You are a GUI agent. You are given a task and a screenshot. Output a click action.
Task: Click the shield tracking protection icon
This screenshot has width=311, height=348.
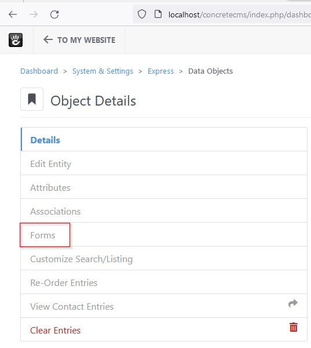(x=142, y=14)
